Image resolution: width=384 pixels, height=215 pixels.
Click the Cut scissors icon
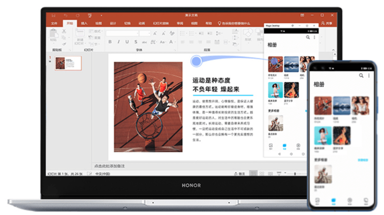pos(64,31)
